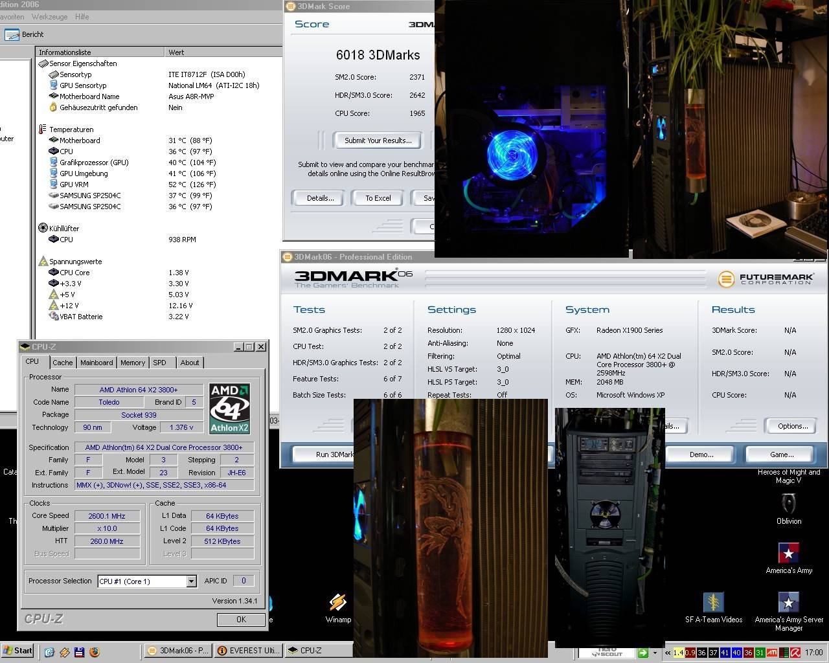The width and height of the screenshot is (829, 663).
Task: Switch to the Cache tab in CPU-Z
Action: [63, 363]
